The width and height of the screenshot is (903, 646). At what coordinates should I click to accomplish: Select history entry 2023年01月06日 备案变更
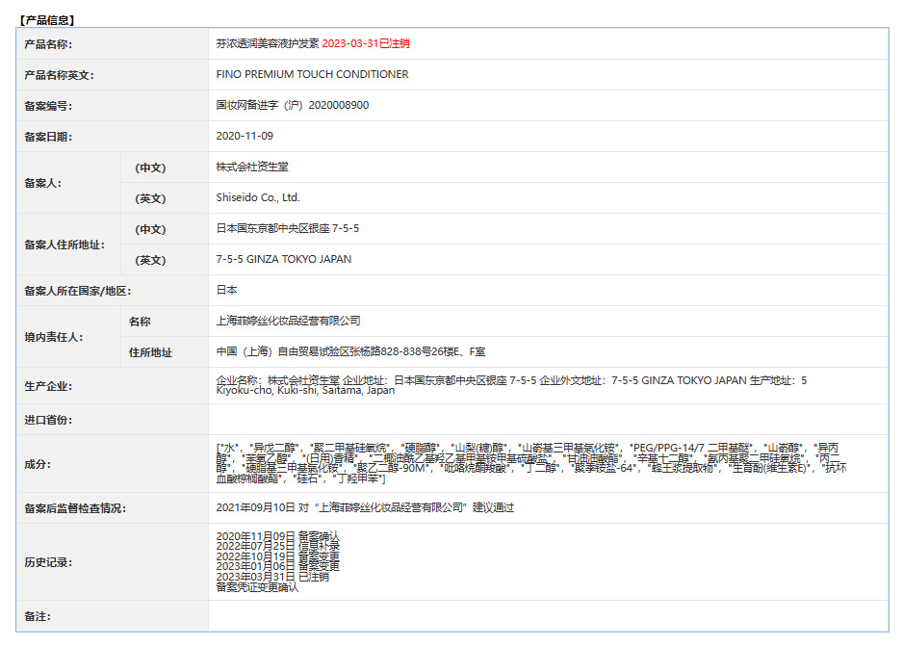tap(277, 566)
